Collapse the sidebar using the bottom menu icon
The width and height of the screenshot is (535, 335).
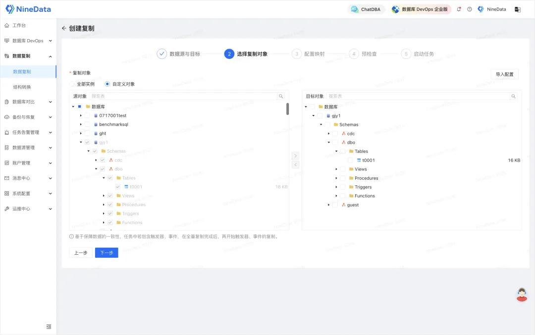tap(49, 327)
